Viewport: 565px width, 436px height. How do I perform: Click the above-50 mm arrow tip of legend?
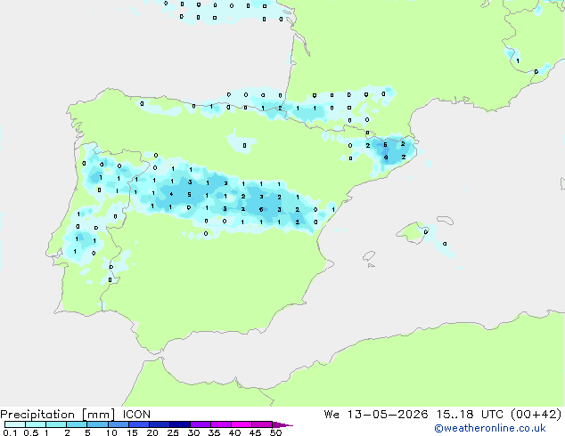pos(282,424)
